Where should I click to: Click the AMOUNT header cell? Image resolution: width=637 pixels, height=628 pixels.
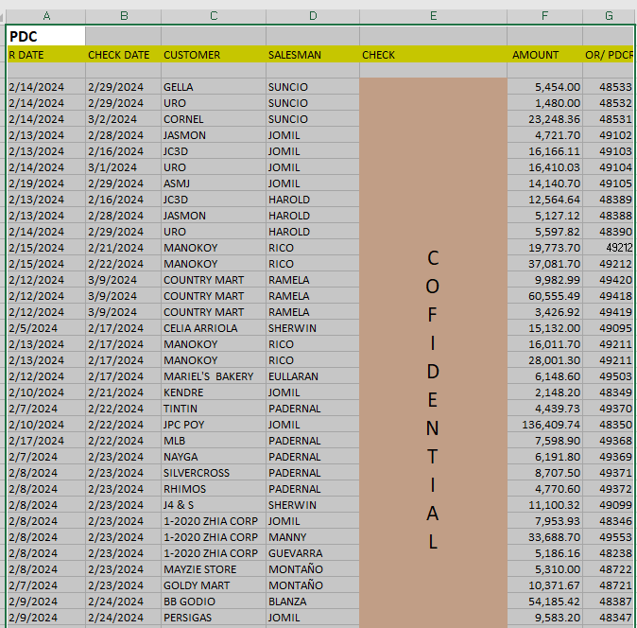point(544,55)
